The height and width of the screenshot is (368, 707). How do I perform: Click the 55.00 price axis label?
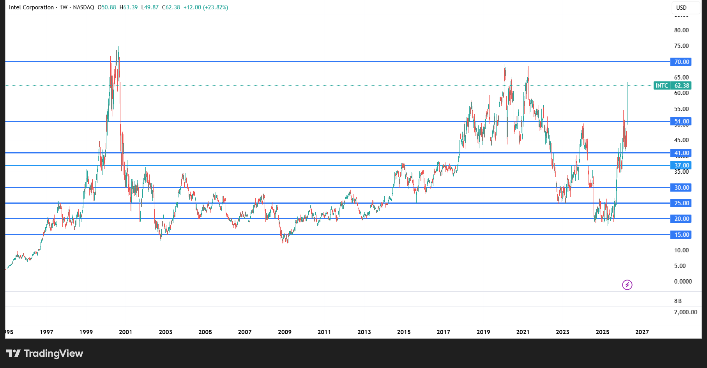[x=682, y=109]
